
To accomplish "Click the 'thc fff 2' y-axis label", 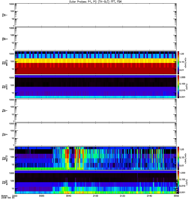I will click(x=5, y=134).
